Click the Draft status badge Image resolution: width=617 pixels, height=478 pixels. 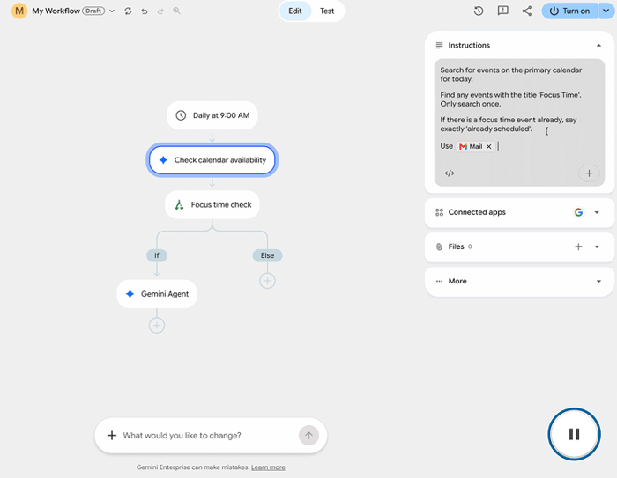point(93,11)
